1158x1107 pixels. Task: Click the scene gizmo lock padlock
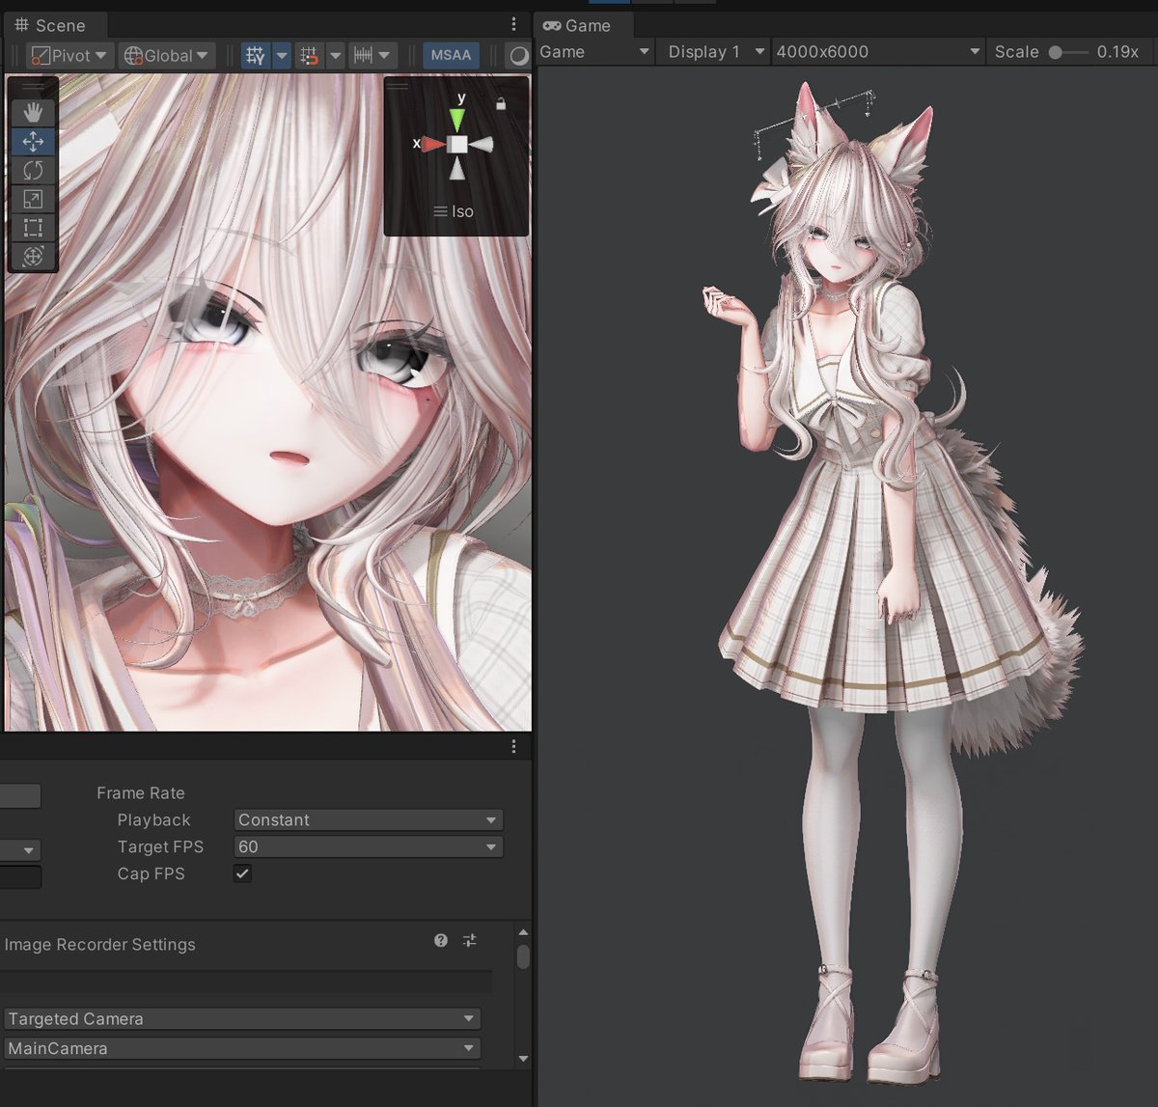(501, 102)
